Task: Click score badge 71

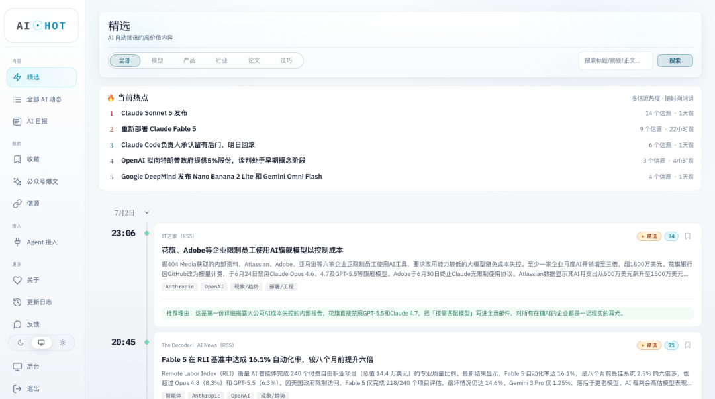Action: click(x=671, y=345)
